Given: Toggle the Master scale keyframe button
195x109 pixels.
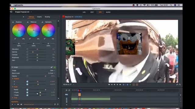Looking at the screenshot, I should (27, 90).
